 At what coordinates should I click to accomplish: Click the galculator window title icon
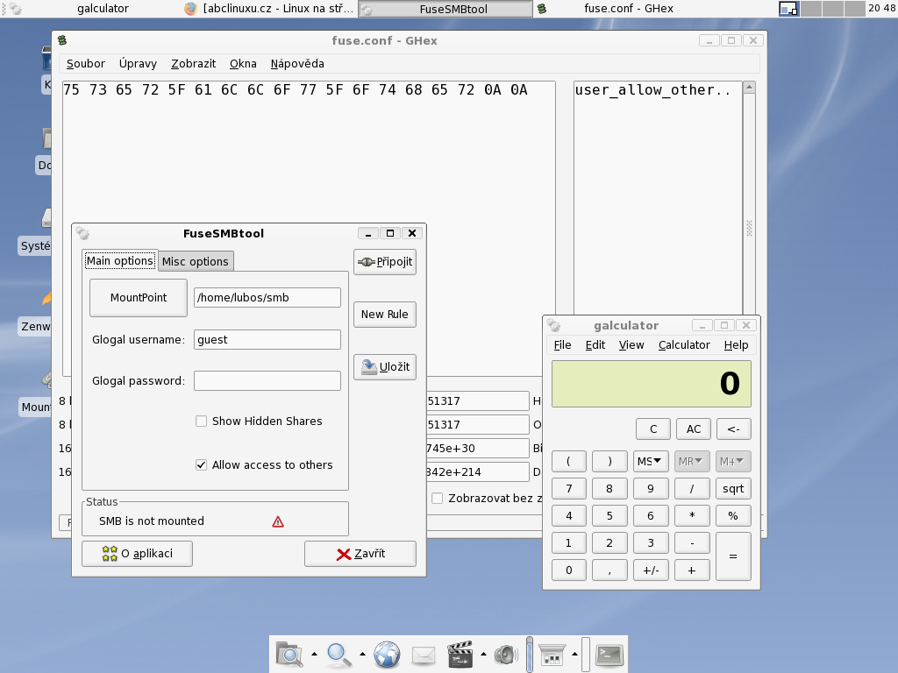coord(553,325)
